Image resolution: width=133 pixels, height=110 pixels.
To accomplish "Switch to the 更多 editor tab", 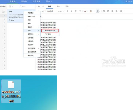I will (x=67, y=6).
